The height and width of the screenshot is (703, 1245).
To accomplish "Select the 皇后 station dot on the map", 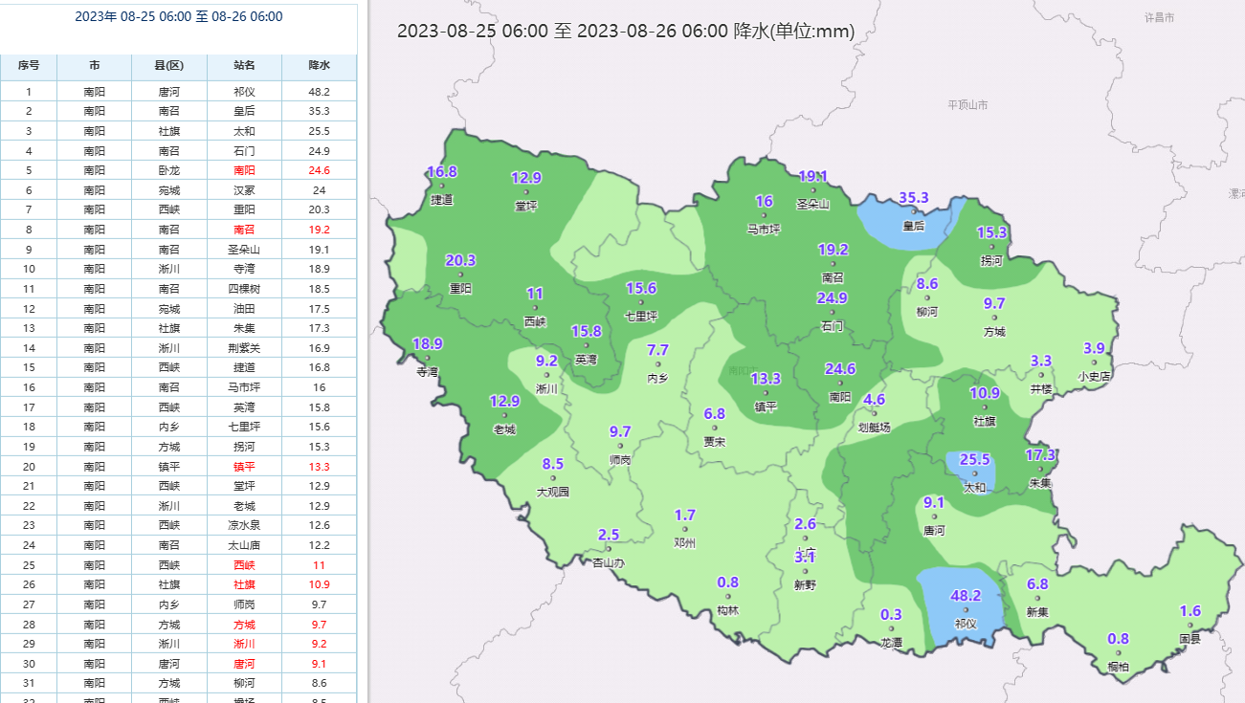I will [x=914, y=213].
